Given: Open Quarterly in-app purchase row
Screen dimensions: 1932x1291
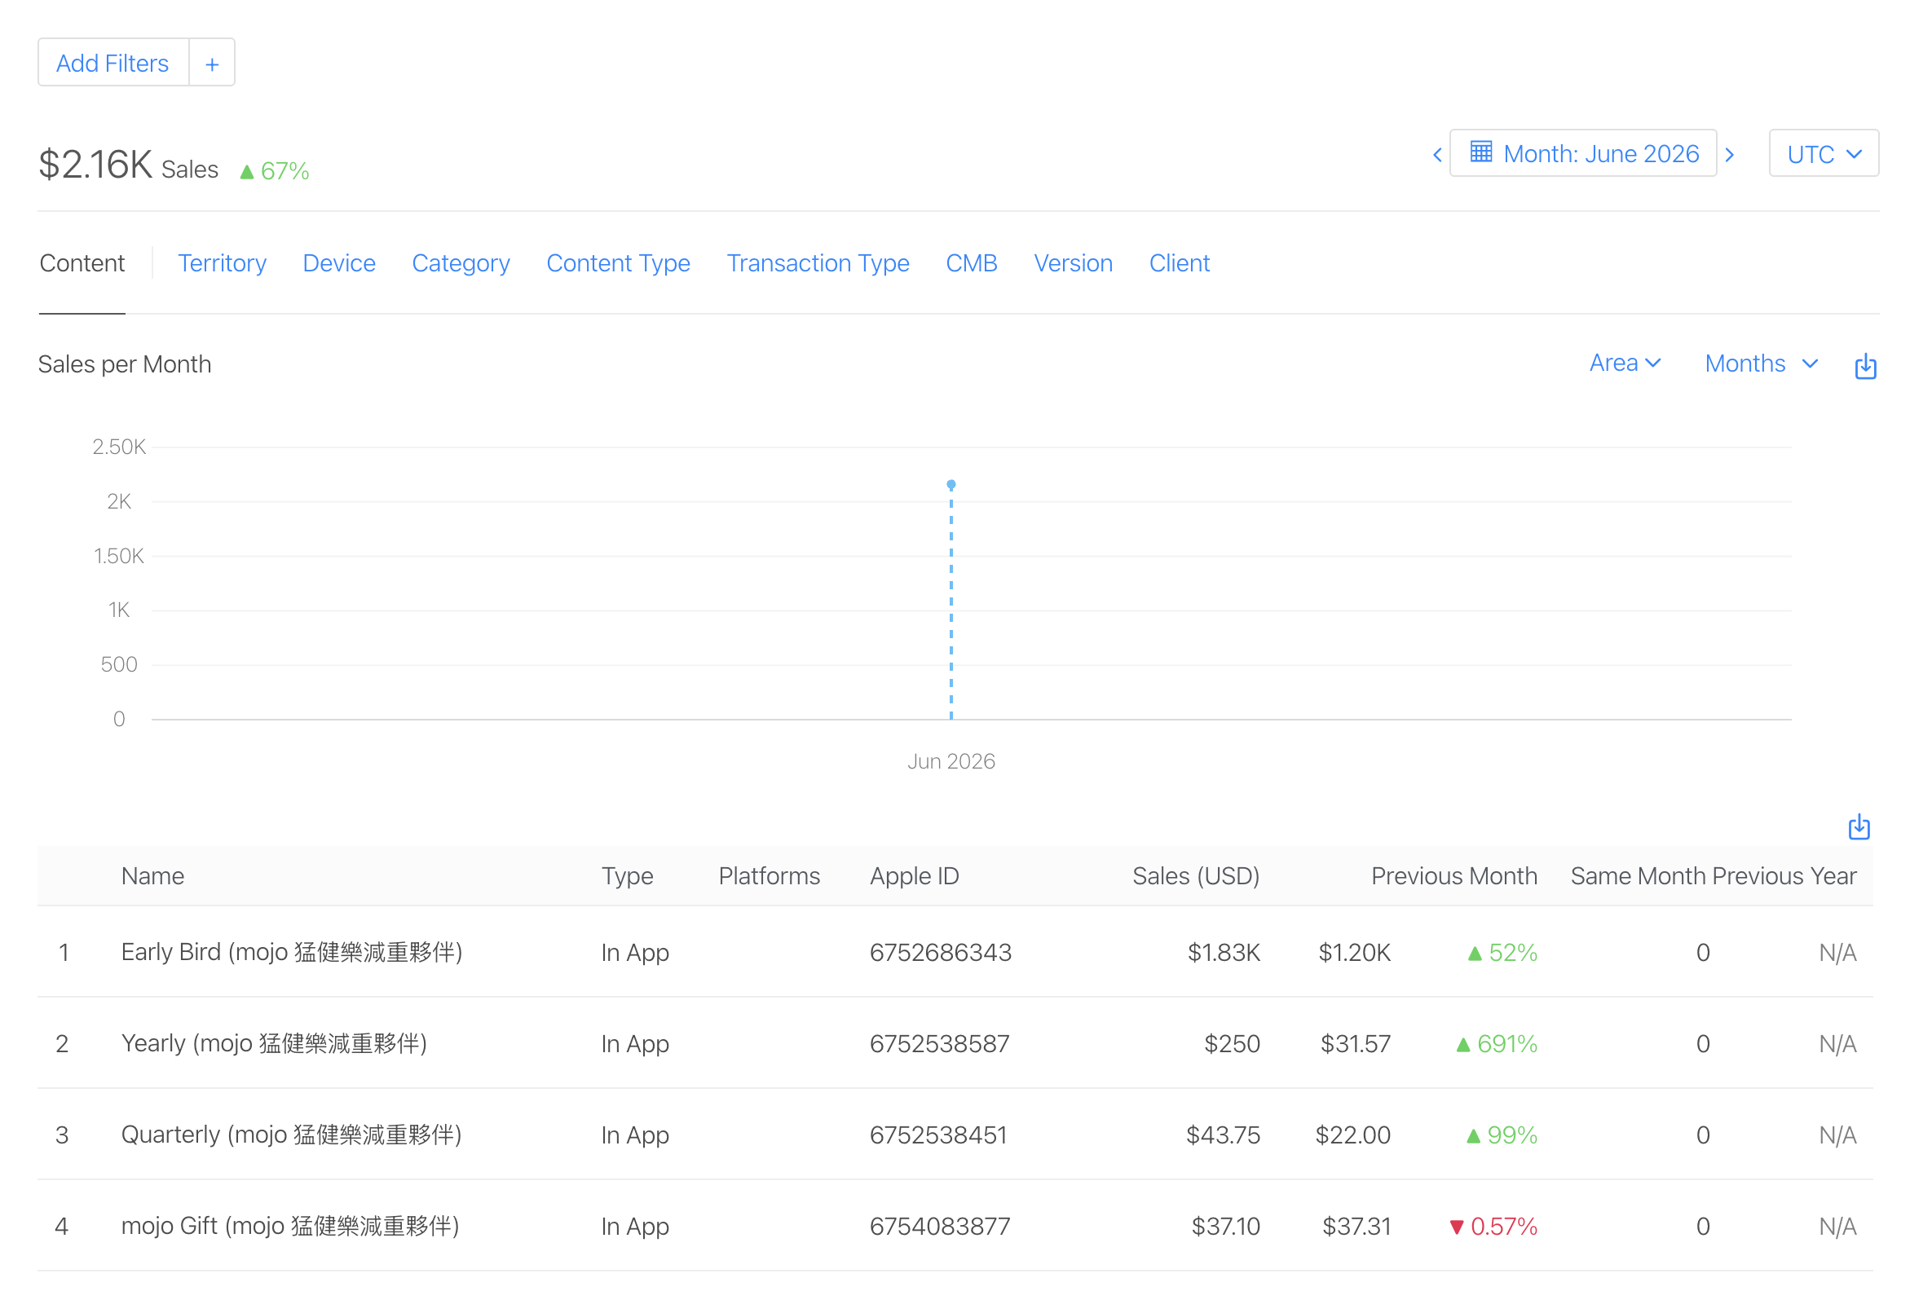Looking at the screenshot, I should click(x=955, y=1135).
